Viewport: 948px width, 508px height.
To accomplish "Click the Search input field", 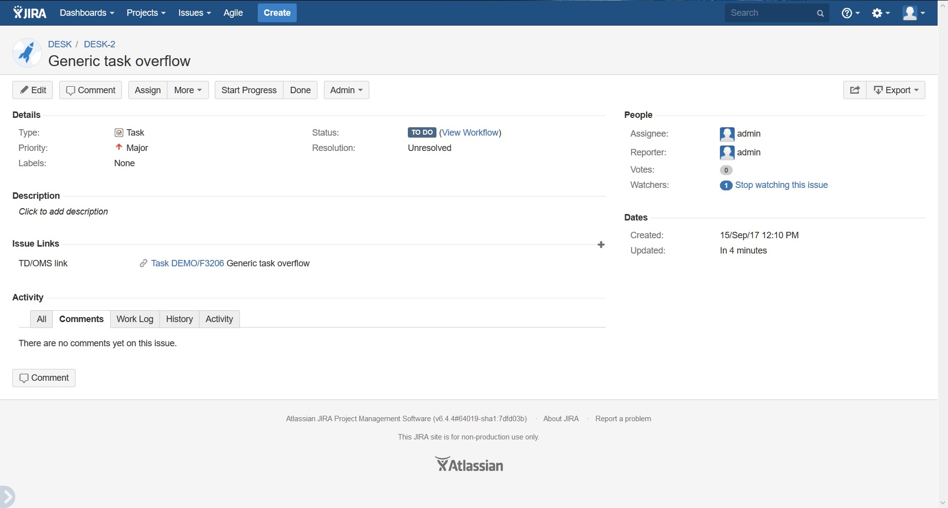I will (x=768, y=13).
